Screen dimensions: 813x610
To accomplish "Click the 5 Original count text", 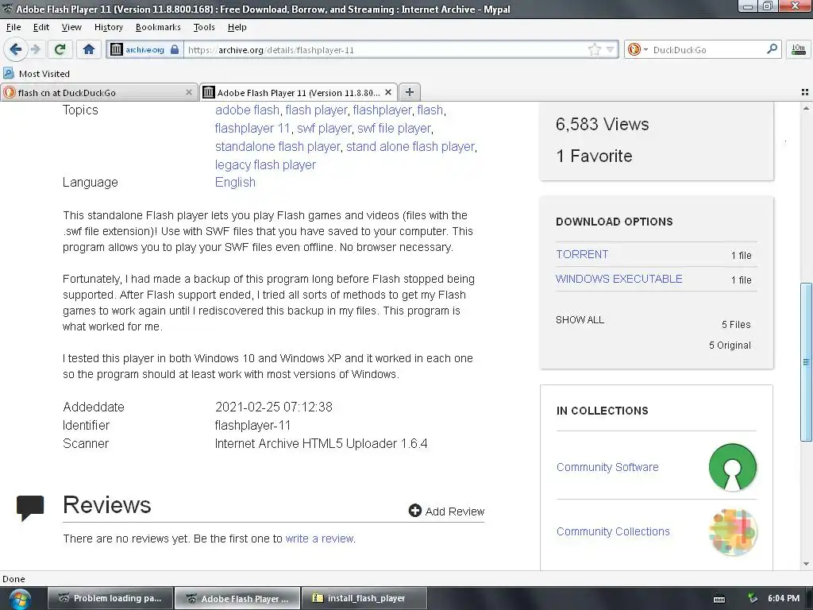I will [x=730, y=345].
